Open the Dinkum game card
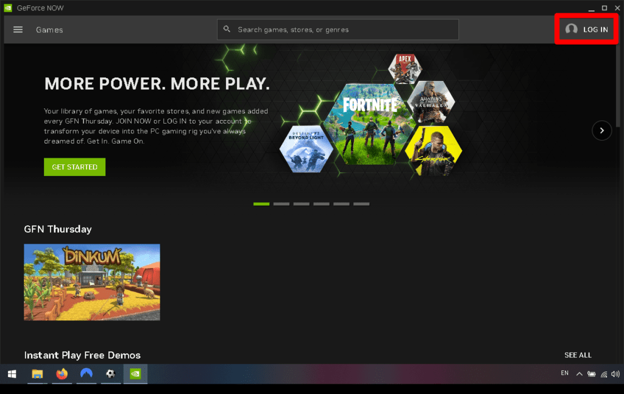Viewport: 624px width, 394px height. point(92,283)
